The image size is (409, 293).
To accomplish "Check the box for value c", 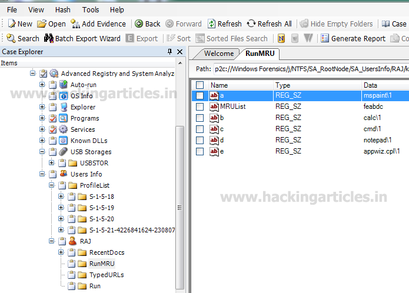I will click(200, 129).
